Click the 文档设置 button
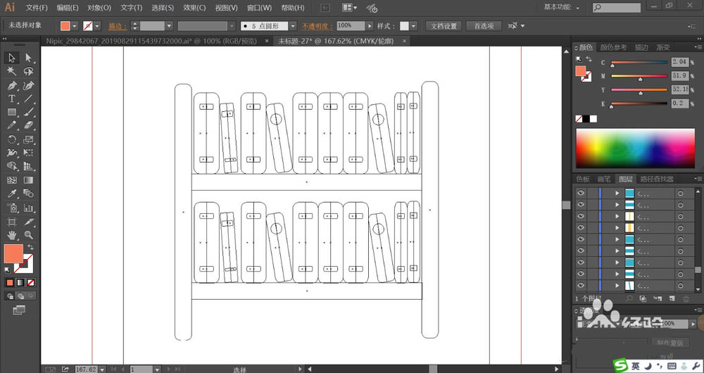Viewport: 704px width, 373px height. click(444, 26)
